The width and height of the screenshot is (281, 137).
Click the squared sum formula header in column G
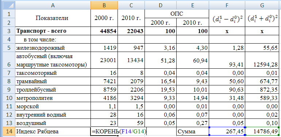click(262, 18)
